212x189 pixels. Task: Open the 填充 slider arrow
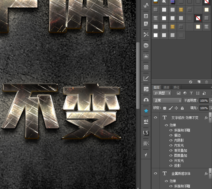[x=211, y=108]
